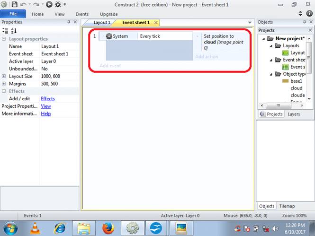Collapse the Layout properties section
This screenshot has height=236, width=315.
pyautogui.click(x=4, y=39)
